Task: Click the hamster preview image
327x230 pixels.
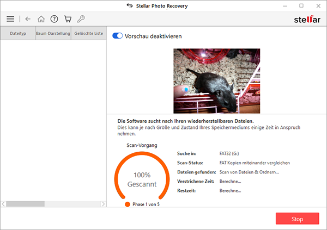Action: [x=217, y=81]
